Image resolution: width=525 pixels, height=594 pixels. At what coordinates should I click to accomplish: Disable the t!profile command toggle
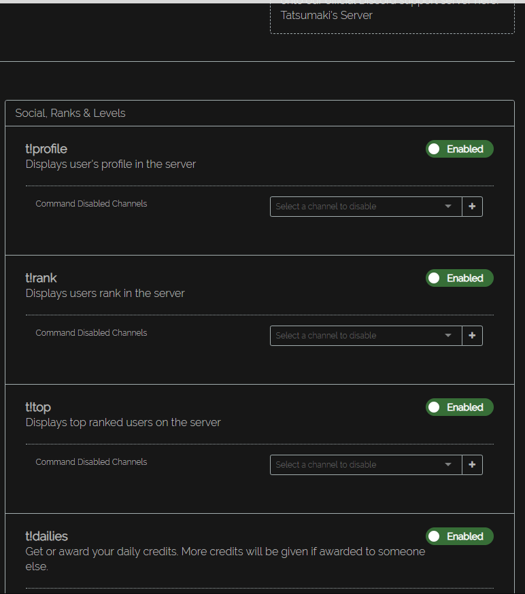click(x=459, y=149)
